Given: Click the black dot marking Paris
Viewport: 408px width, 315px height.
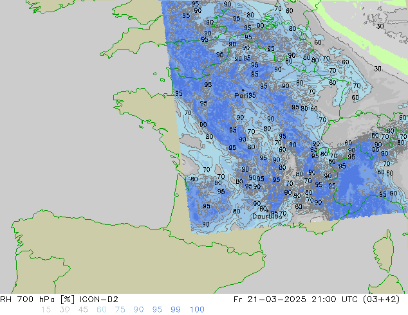Looking at the screenshot, I should tap(243, 90).
